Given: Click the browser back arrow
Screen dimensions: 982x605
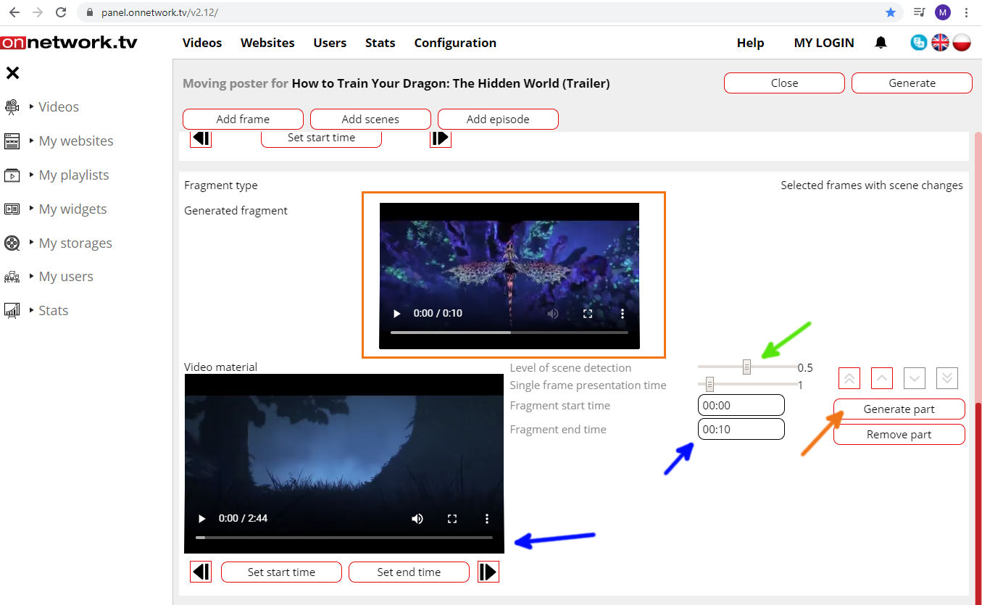Looking at the screenshot, I should tap(14, 12).
